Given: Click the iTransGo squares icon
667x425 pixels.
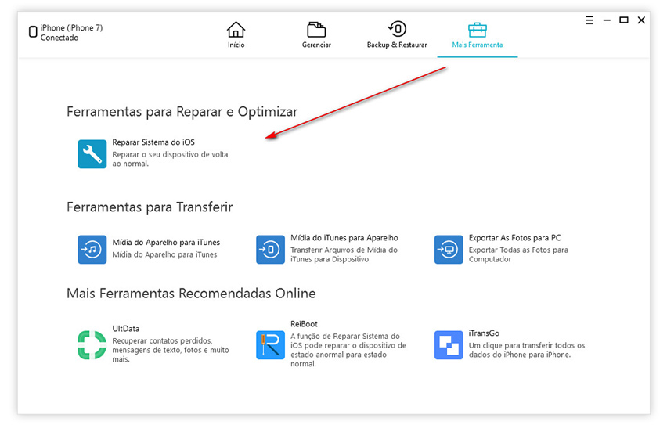Looking at the screenshot, I should (x=449, y=344).
